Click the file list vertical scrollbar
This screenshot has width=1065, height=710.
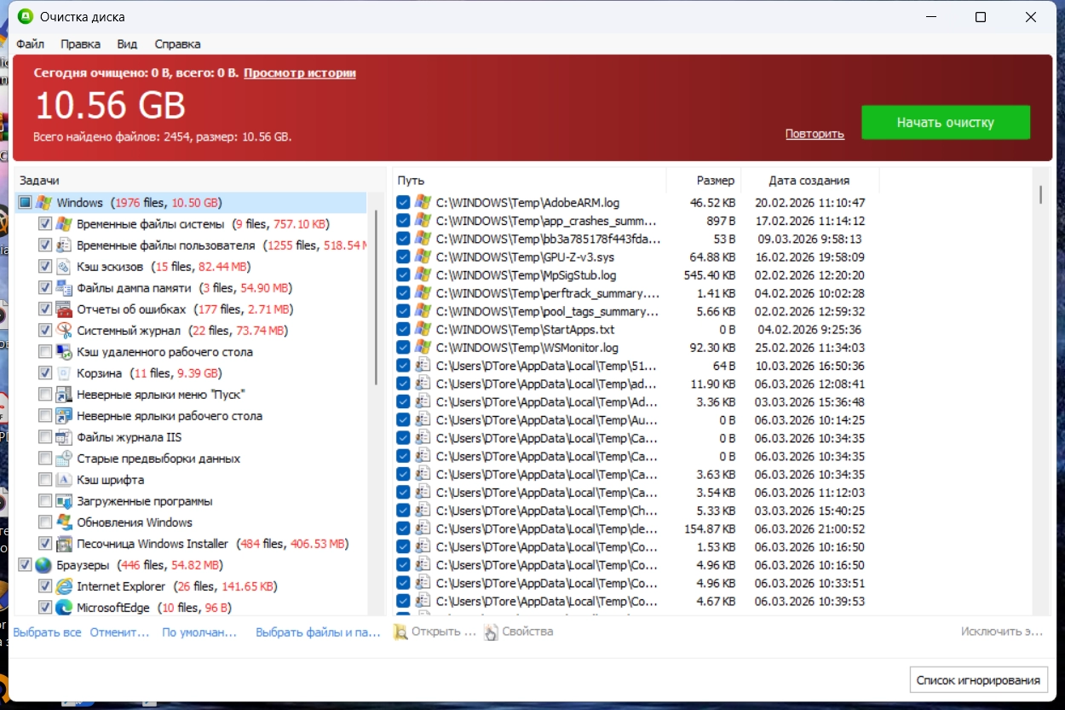tap(1040, 194)
